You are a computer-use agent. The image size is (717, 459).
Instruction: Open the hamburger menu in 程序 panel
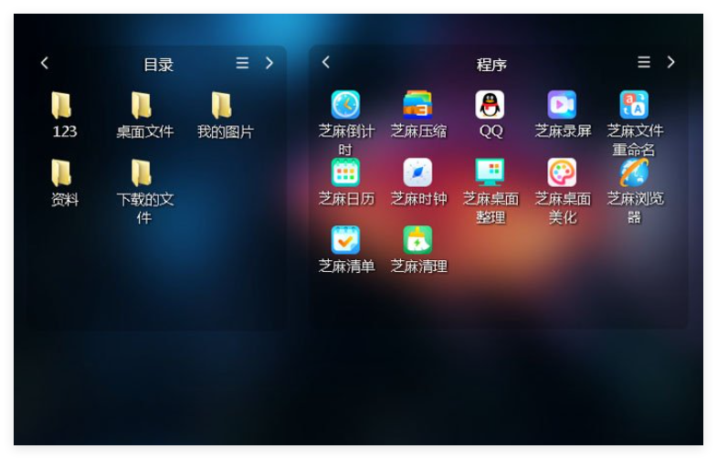click(644, 62)
